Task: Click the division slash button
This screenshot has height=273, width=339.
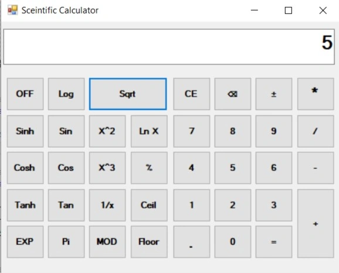Action: click(316, 131)
